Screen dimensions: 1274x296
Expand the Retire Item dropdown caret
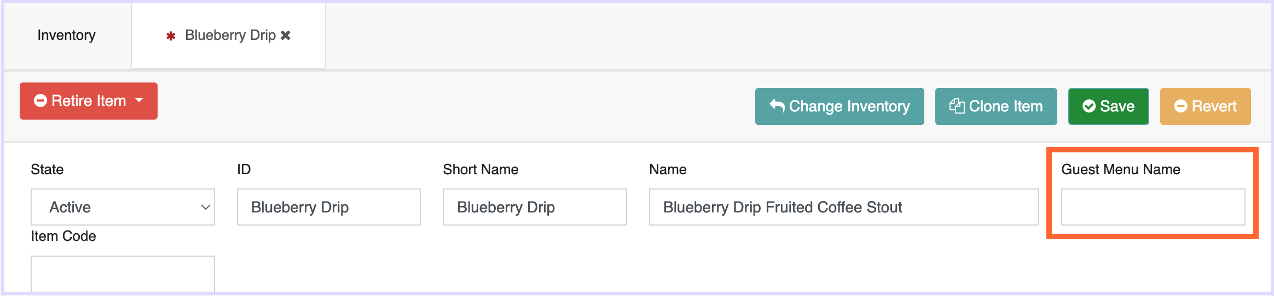click(x=139, y=100)
